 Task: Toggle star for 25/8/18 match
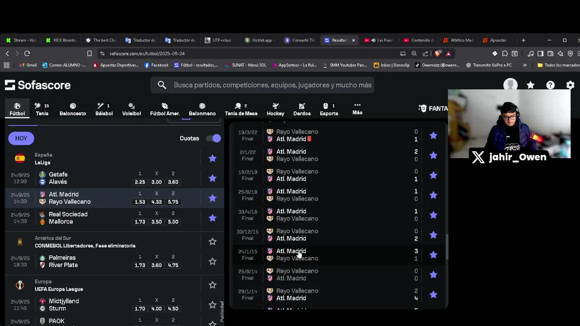click(434, 195)
